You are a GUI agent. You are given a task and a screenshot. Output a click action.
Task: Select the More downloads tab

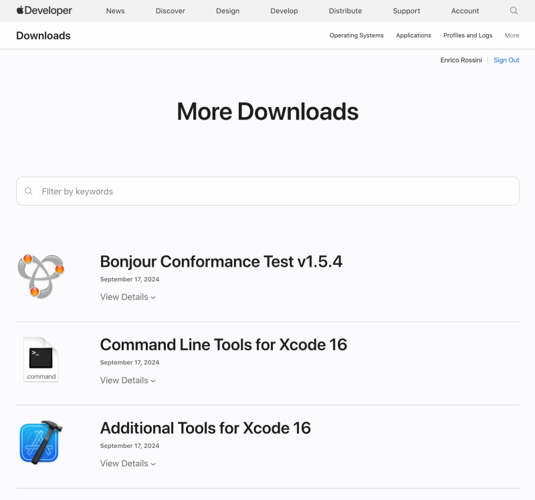pyautogui.click(x=512, y=35)
